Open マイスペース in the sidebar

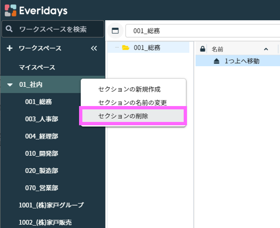point(37,68)
